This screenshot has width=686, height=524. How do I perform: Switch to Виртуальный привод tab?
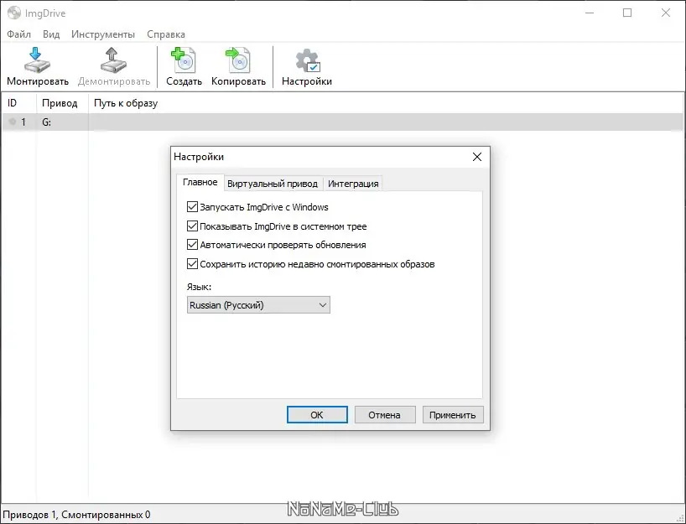[273, 184]
